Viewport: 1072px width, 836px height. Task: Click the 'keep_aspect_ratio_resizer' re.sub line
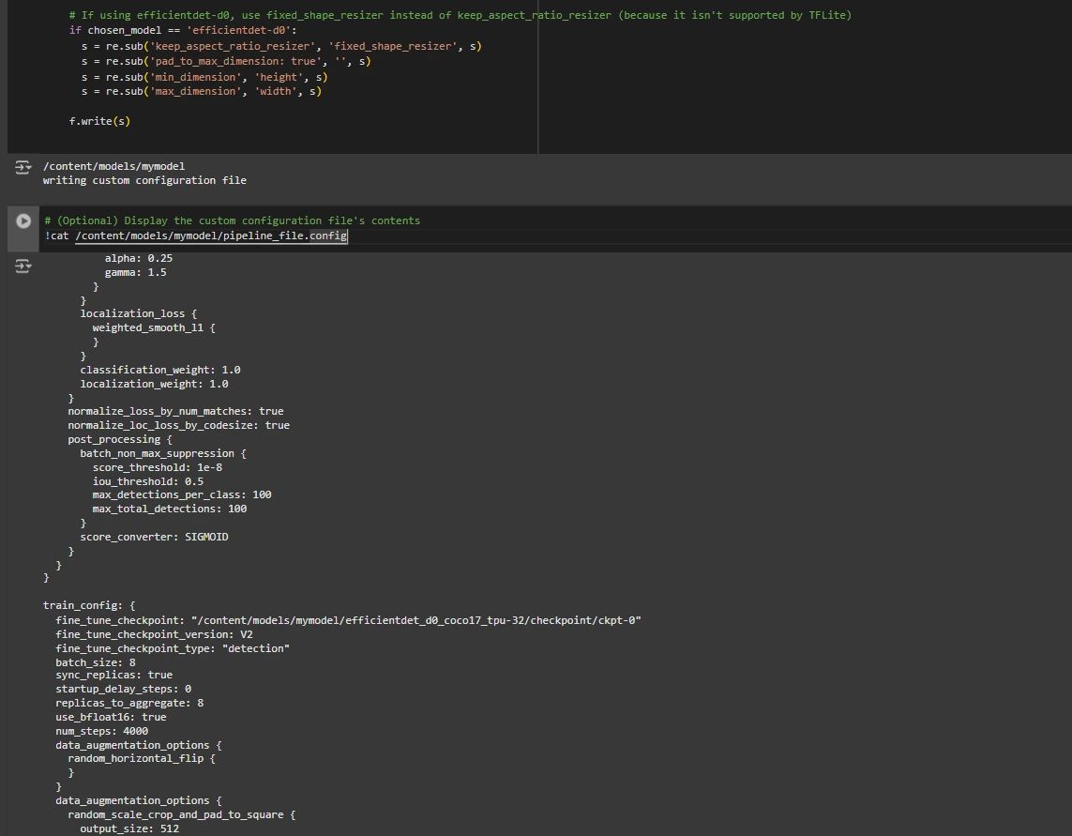click(281, 46)
